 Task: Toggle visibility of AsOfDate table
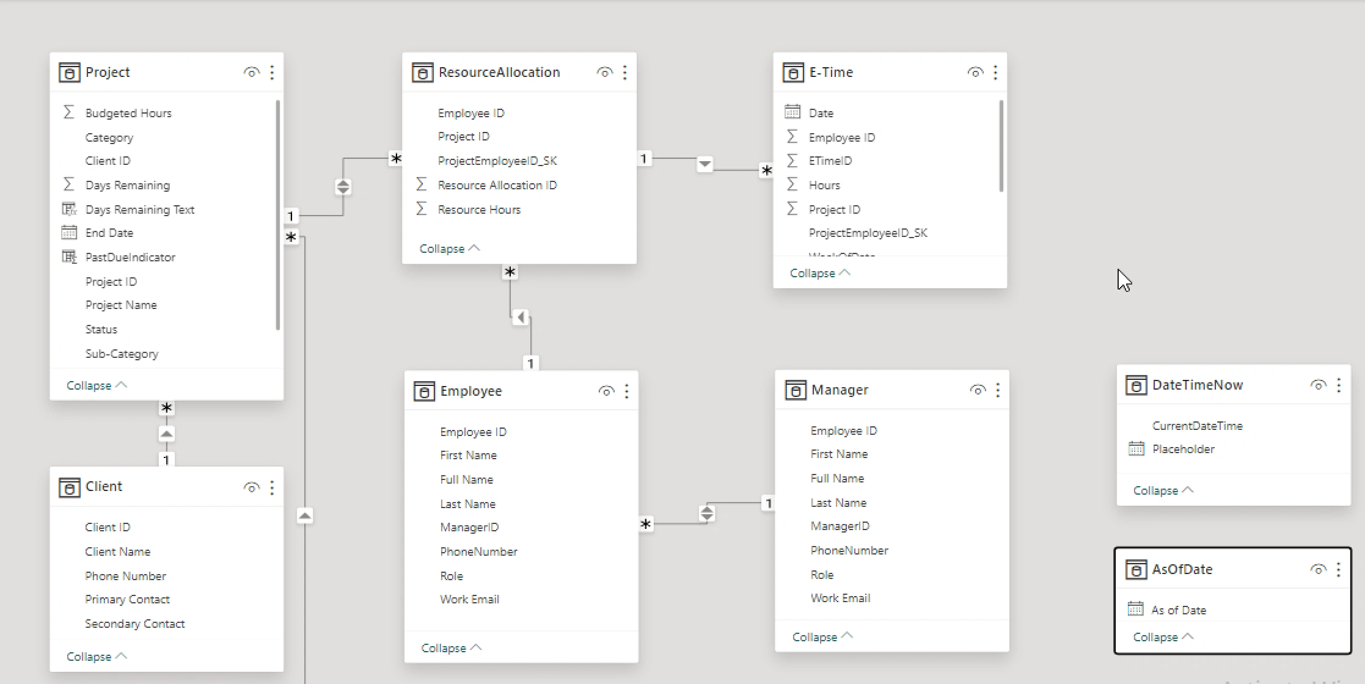coord(1318,570)
